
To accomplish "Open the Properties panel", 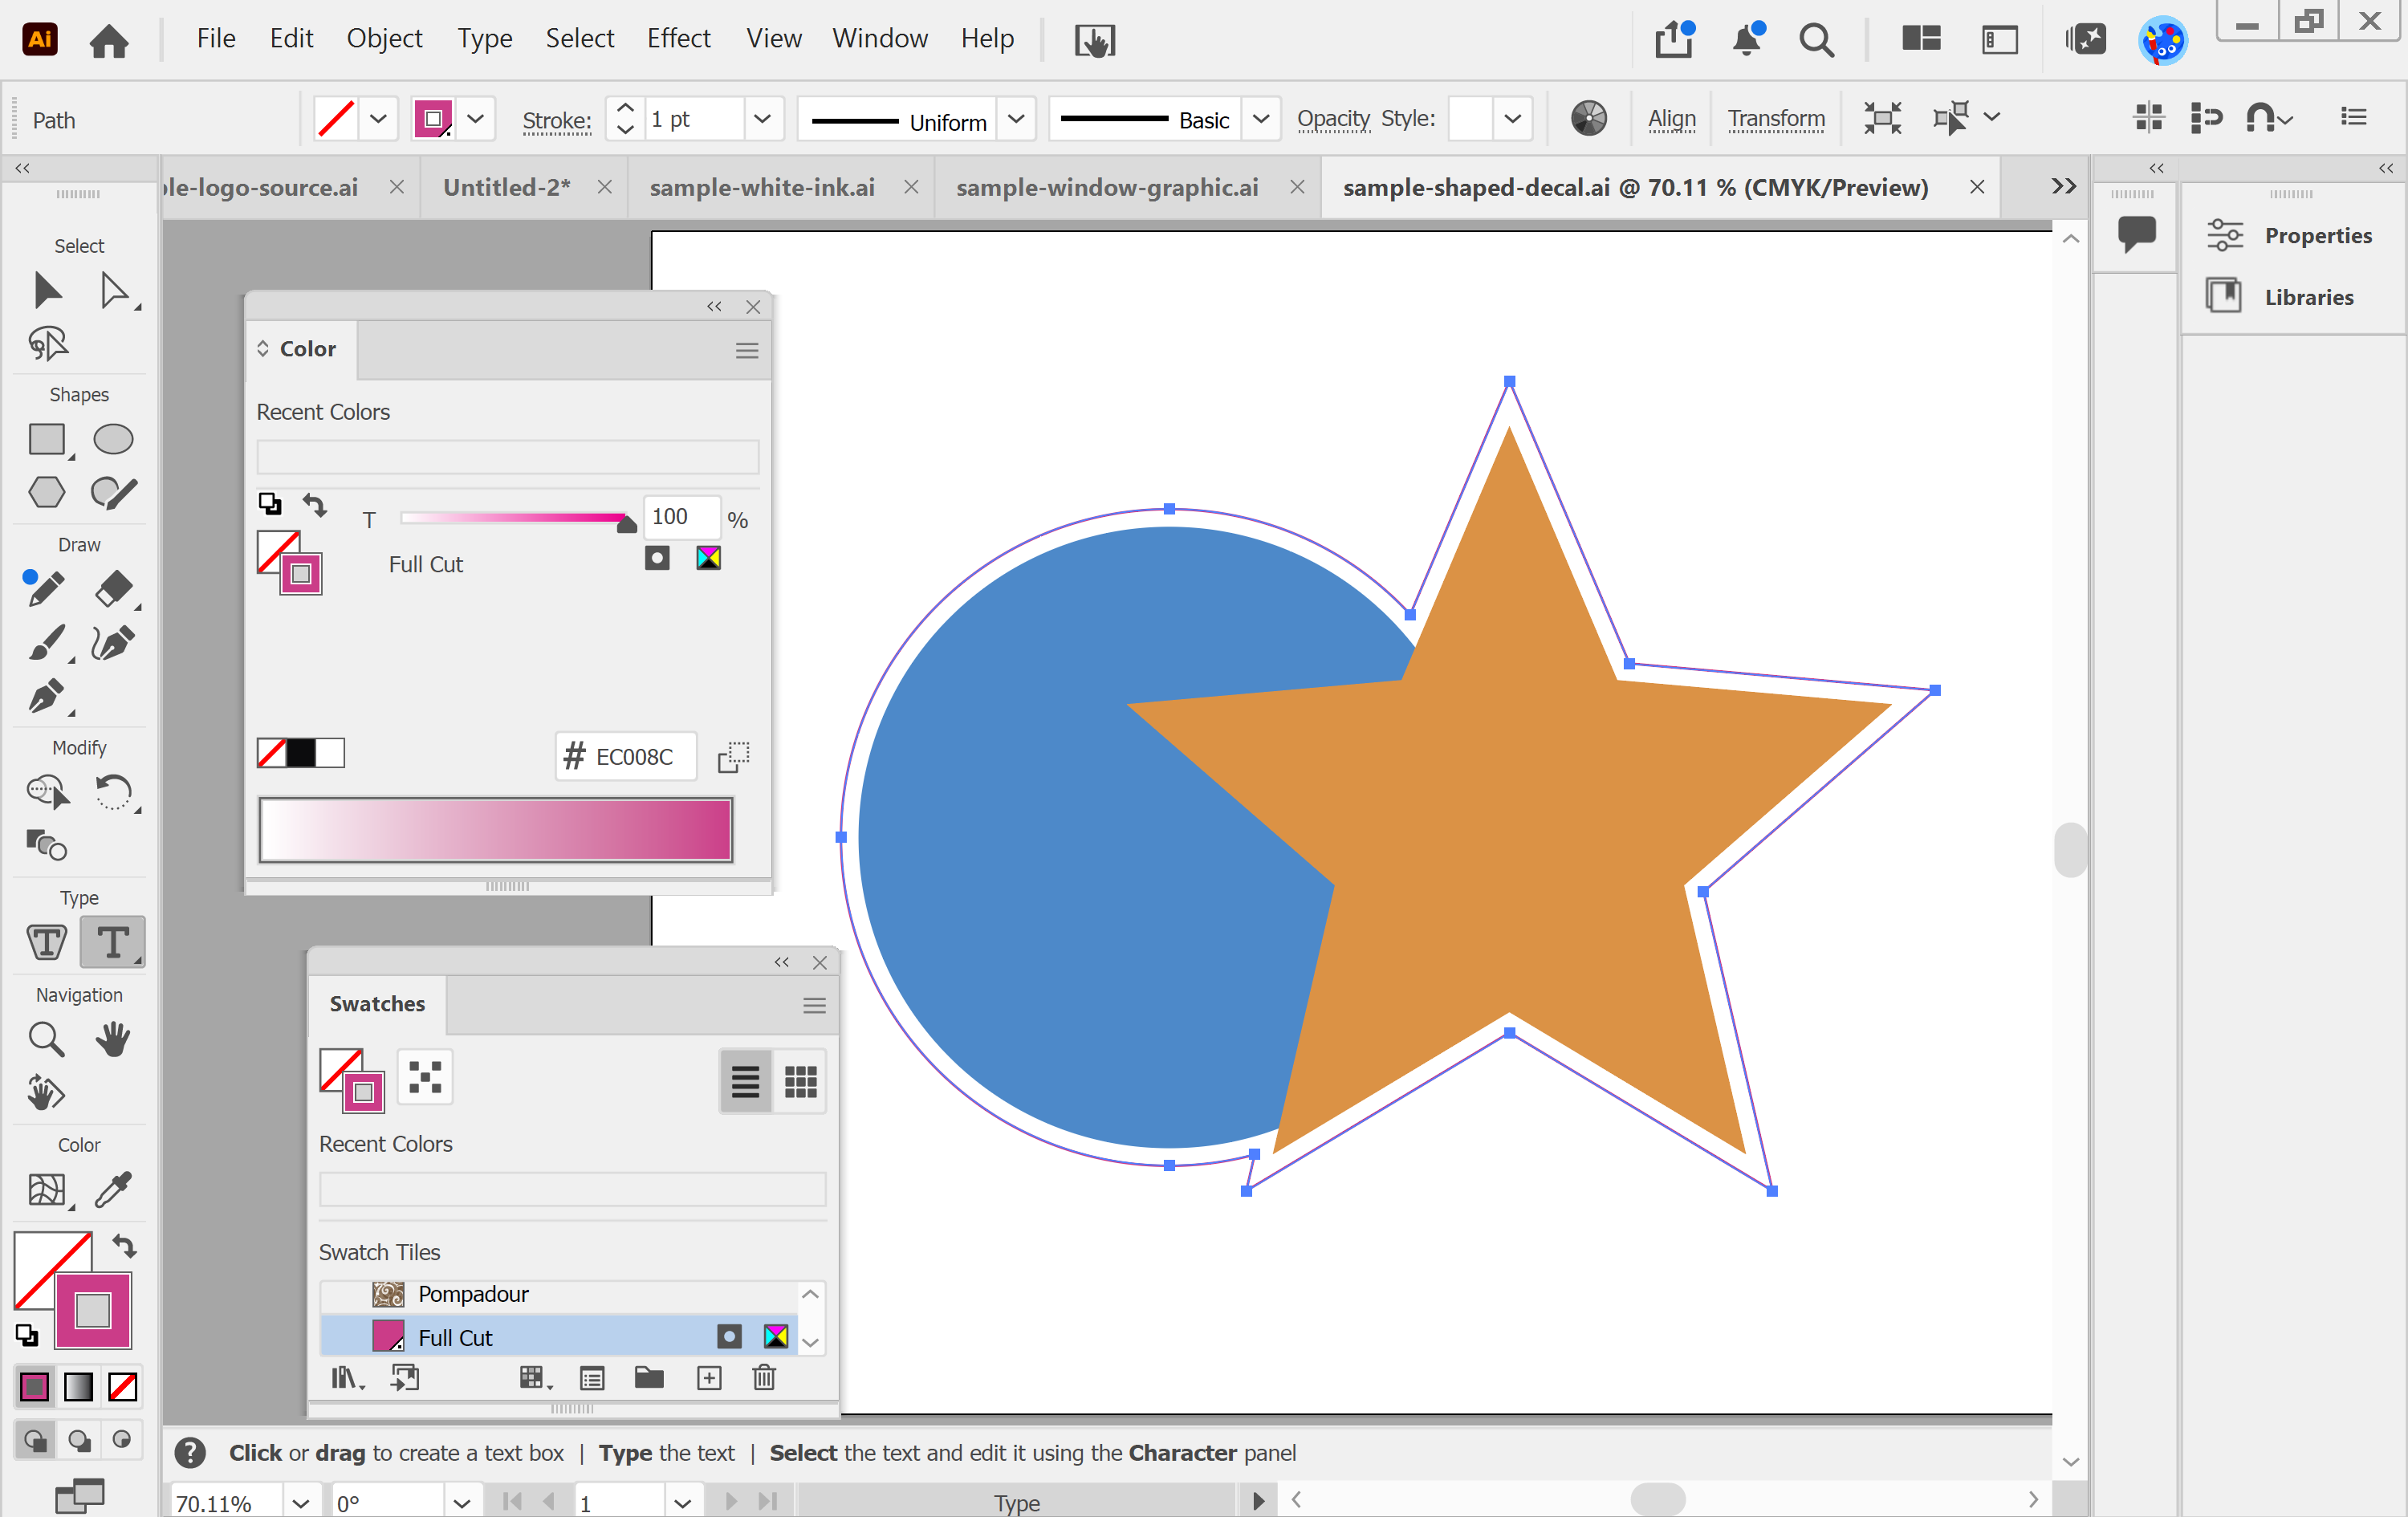I will click(x=2289, y=235).
